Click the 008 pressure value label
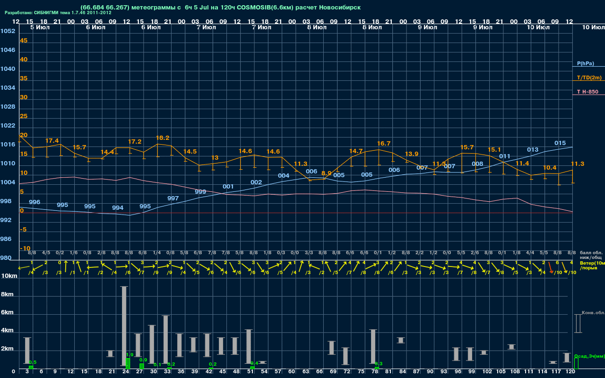 tap(477, 164)
